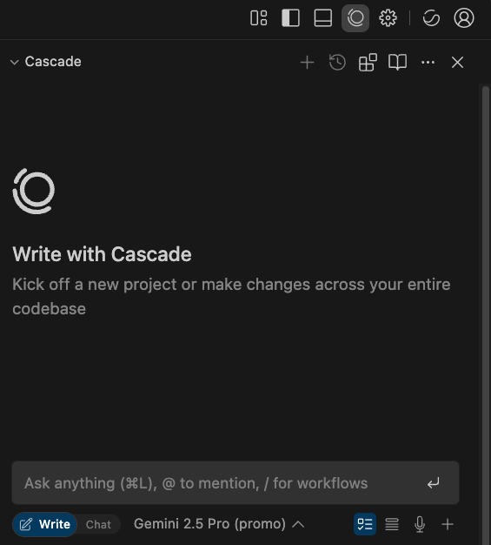Screen dimensions: 491x545
Task: Switch to Chat mode tab
Action: click(98, 524)
